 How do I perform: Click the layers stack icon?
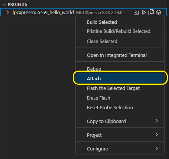(159, 12)
